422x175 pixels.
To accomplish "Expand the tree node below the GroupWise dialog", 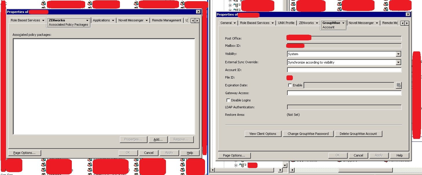I will point(236,165).
